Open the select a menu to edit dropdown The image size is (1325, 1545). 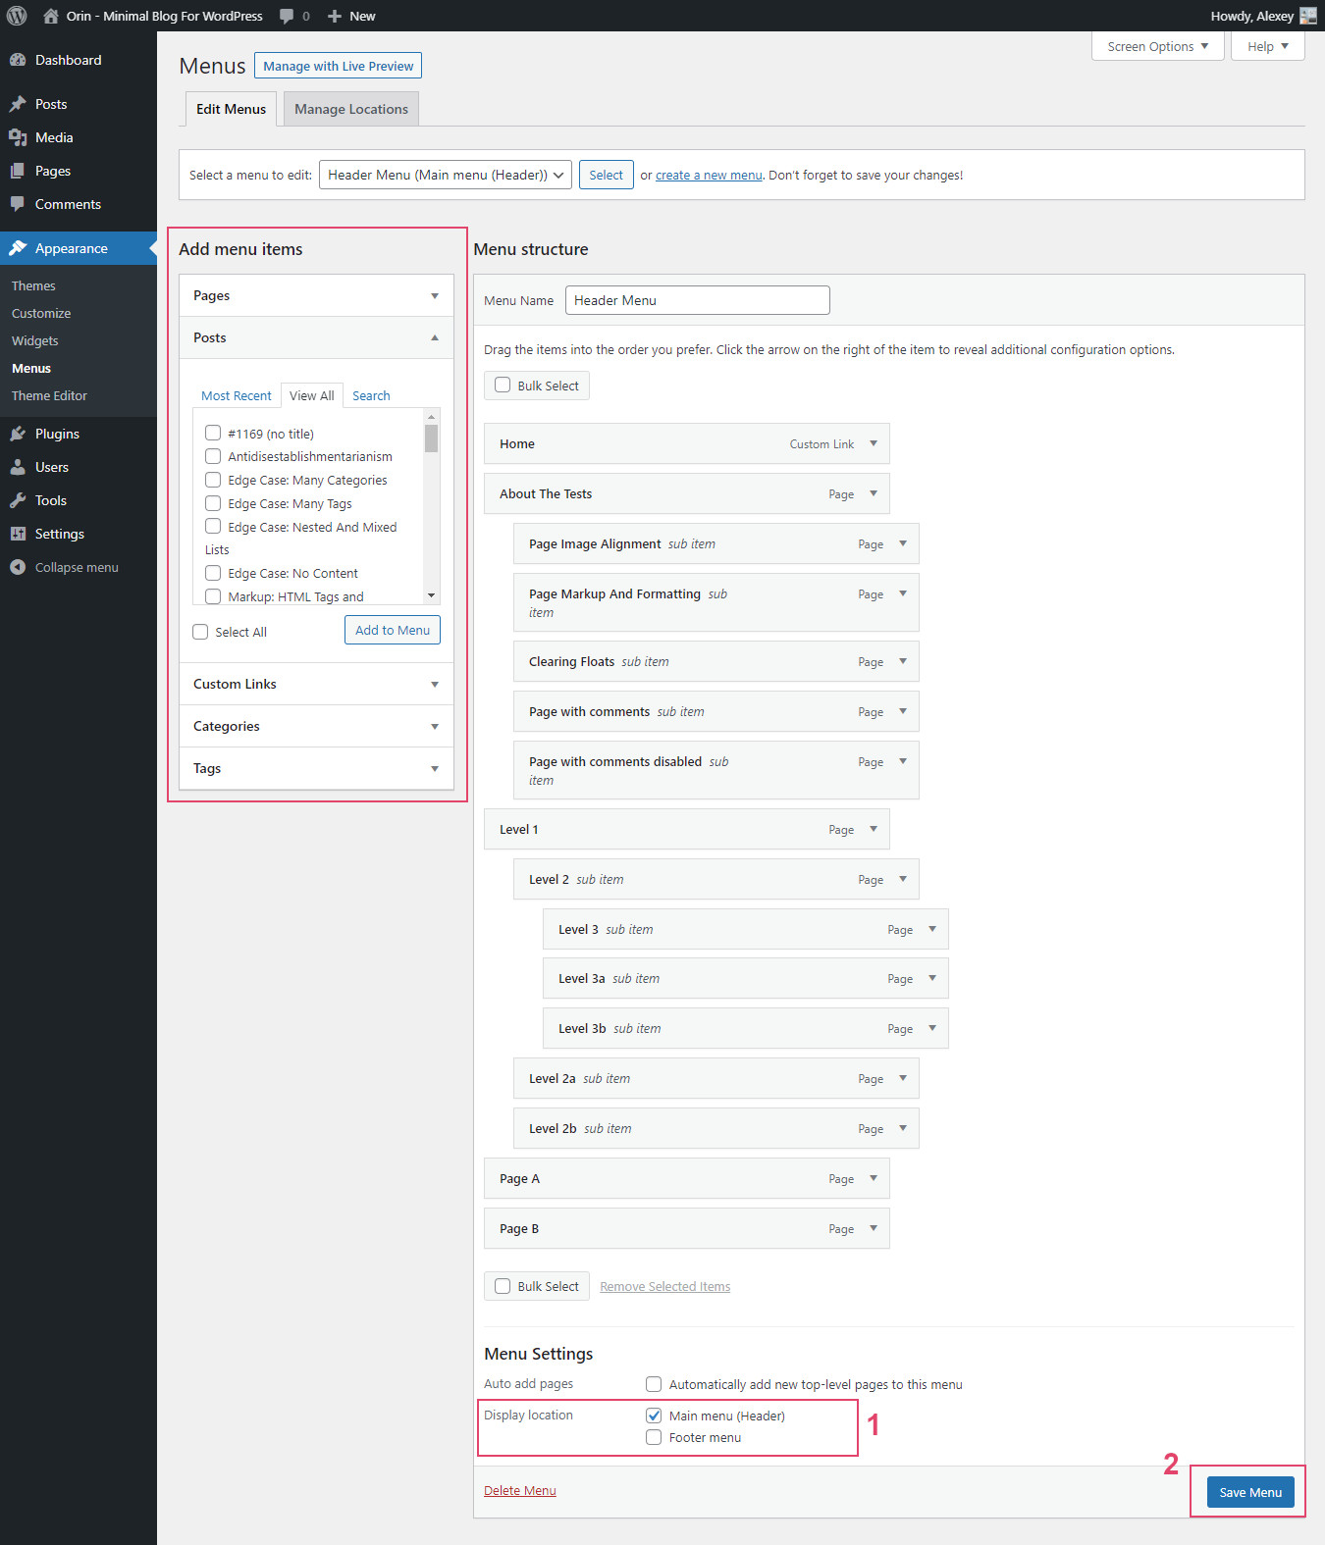[x=445, y=175]
